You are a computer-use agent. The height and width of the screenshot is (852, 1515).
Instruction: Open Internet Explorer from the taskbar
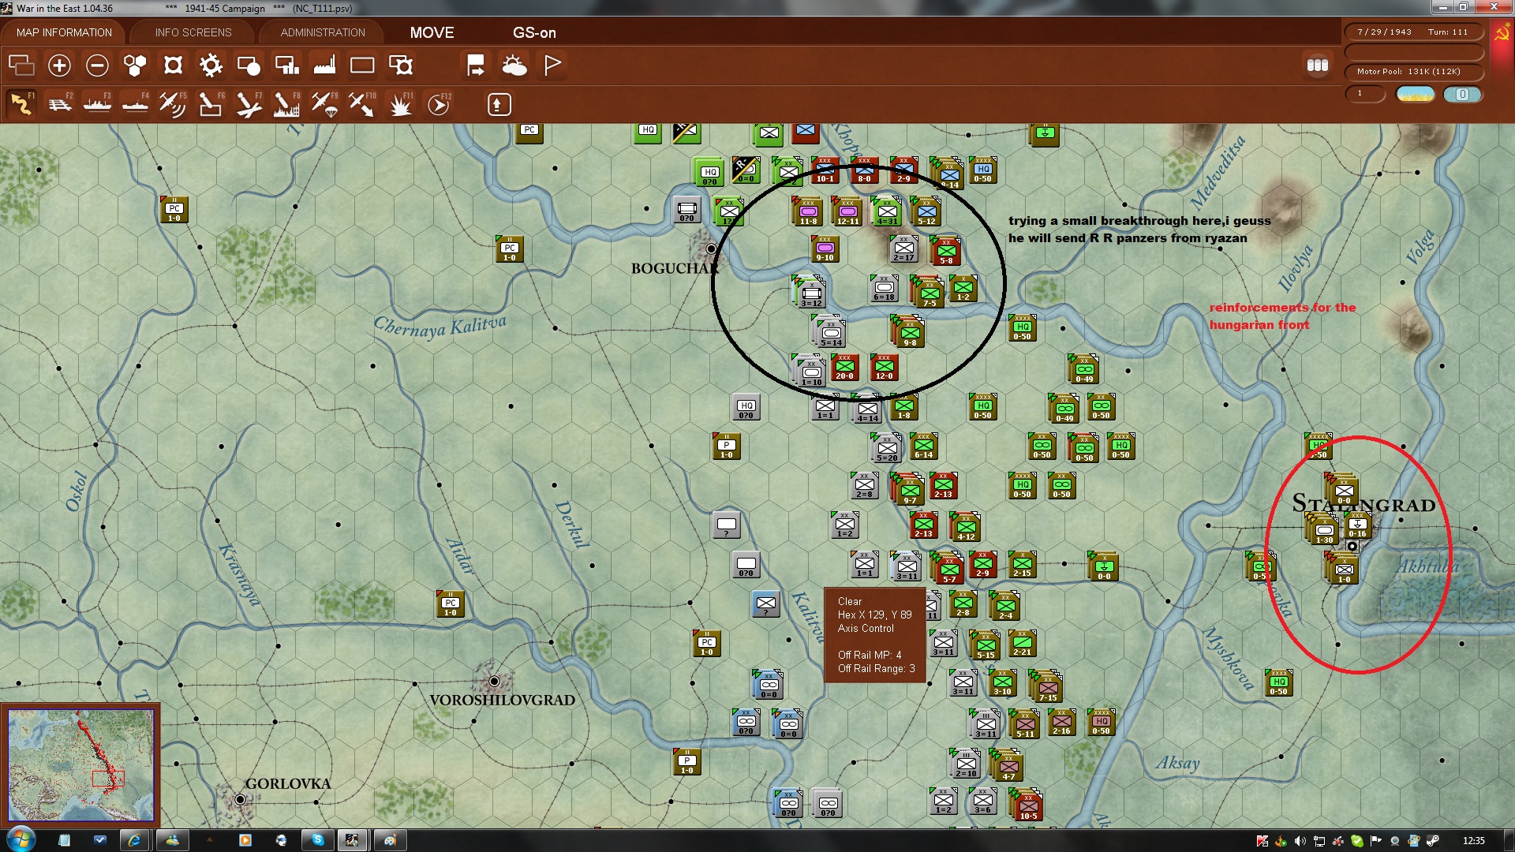coord(134,840)
